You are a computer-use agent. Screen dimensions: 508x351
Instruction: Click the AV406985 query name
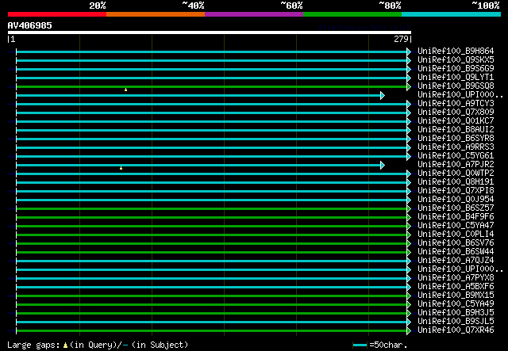tap(30, 25)
